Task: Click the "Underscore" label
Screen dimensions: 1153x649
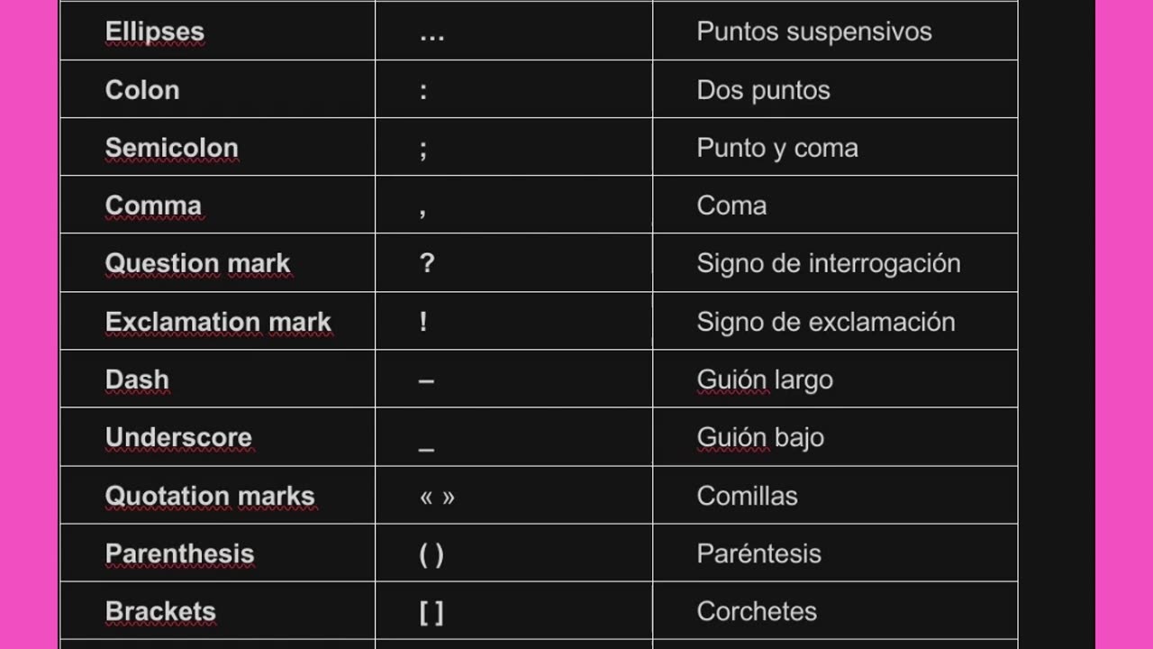Action: point(178,437)
